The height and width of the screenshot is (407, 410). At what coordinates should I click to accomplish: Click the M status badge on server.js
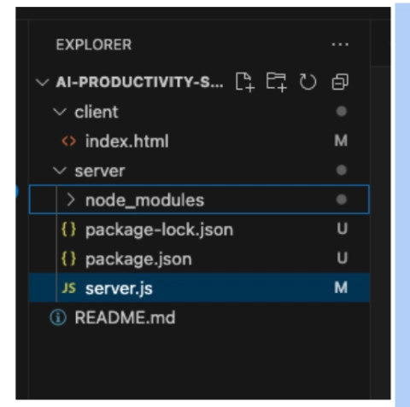point(341,288)
